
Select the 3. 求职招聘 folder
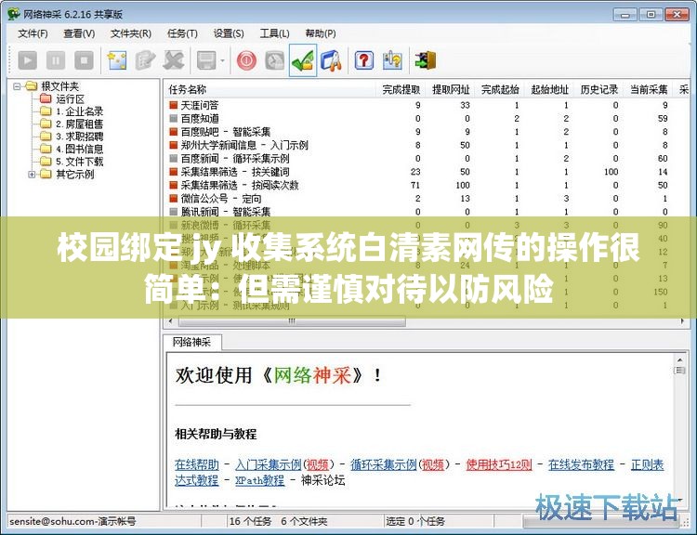point(80,137)
